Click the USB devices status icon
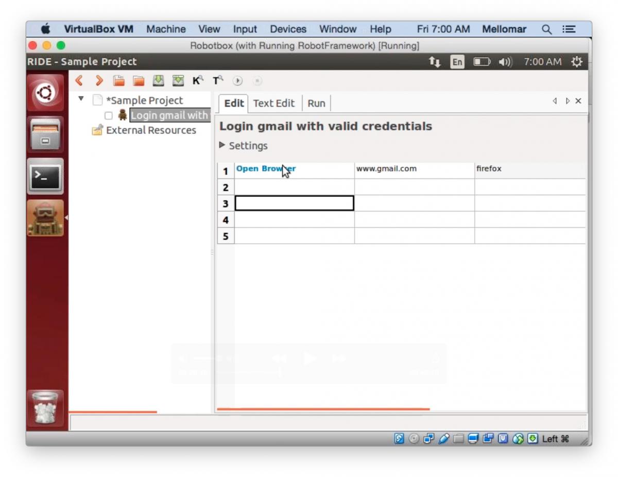Viewport: 618px width, 477px height. 444,439
